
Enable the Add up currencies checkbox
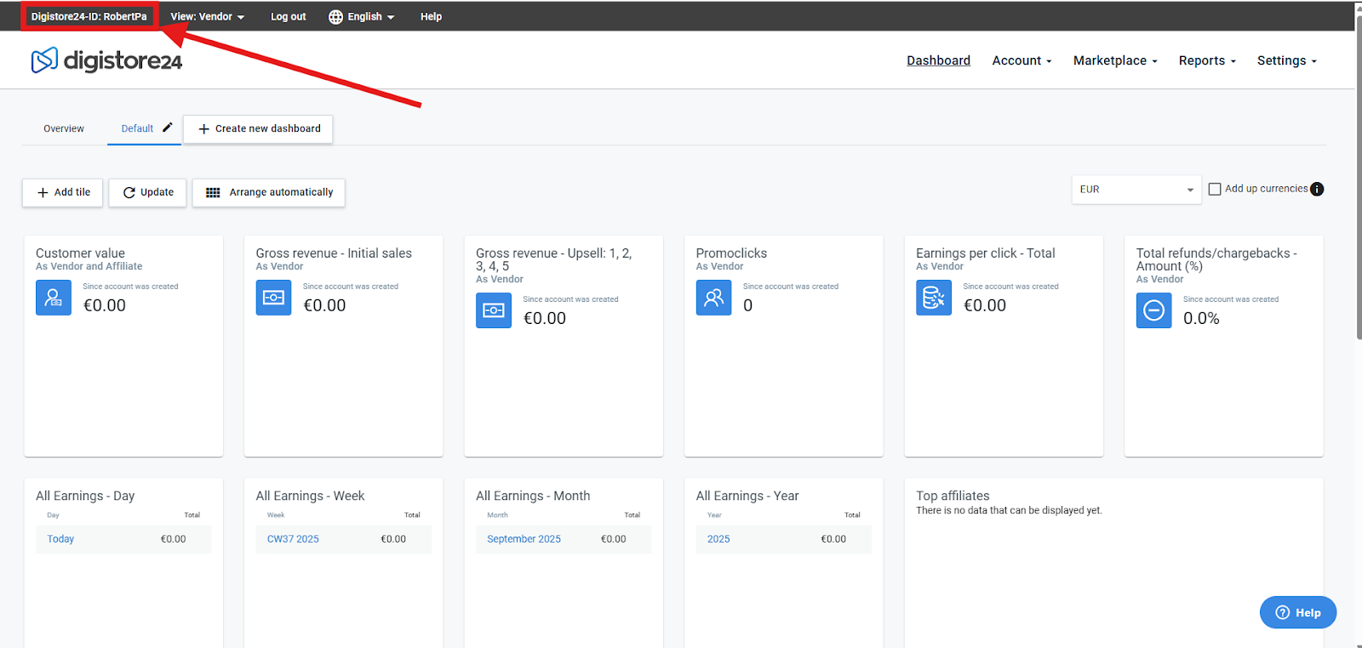point(1215,189)
